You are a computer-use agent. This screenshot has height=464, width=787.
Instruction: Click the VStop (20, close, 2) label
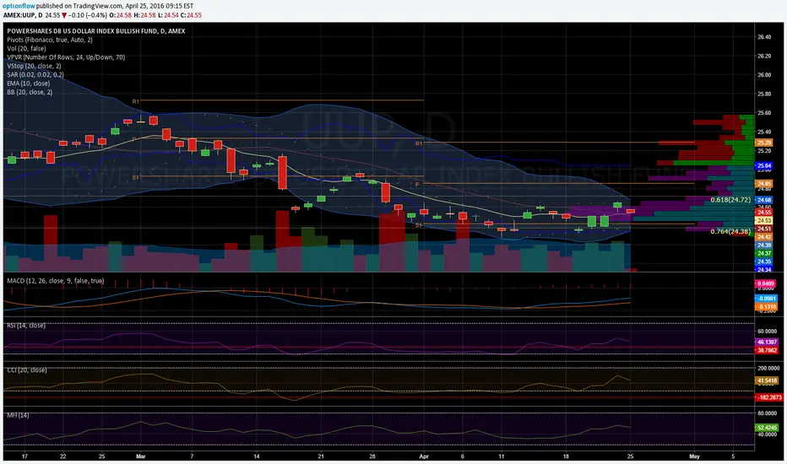pos(34,66)
